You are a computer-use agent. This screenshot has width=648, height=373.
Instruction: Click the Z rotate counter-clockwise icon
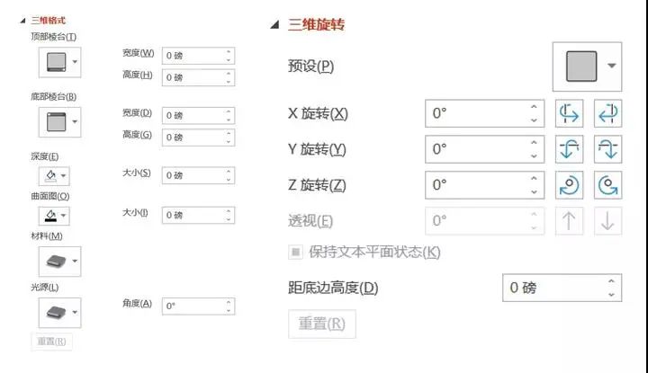[x=607, y=185]
